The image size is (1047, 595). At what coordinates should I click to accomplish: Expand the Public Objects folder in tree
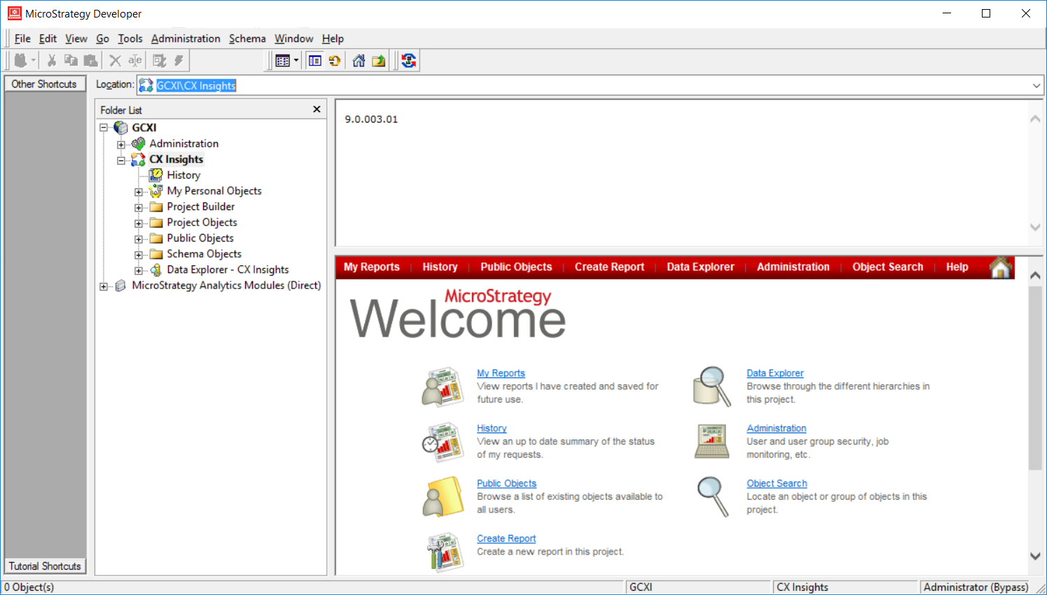139,239
